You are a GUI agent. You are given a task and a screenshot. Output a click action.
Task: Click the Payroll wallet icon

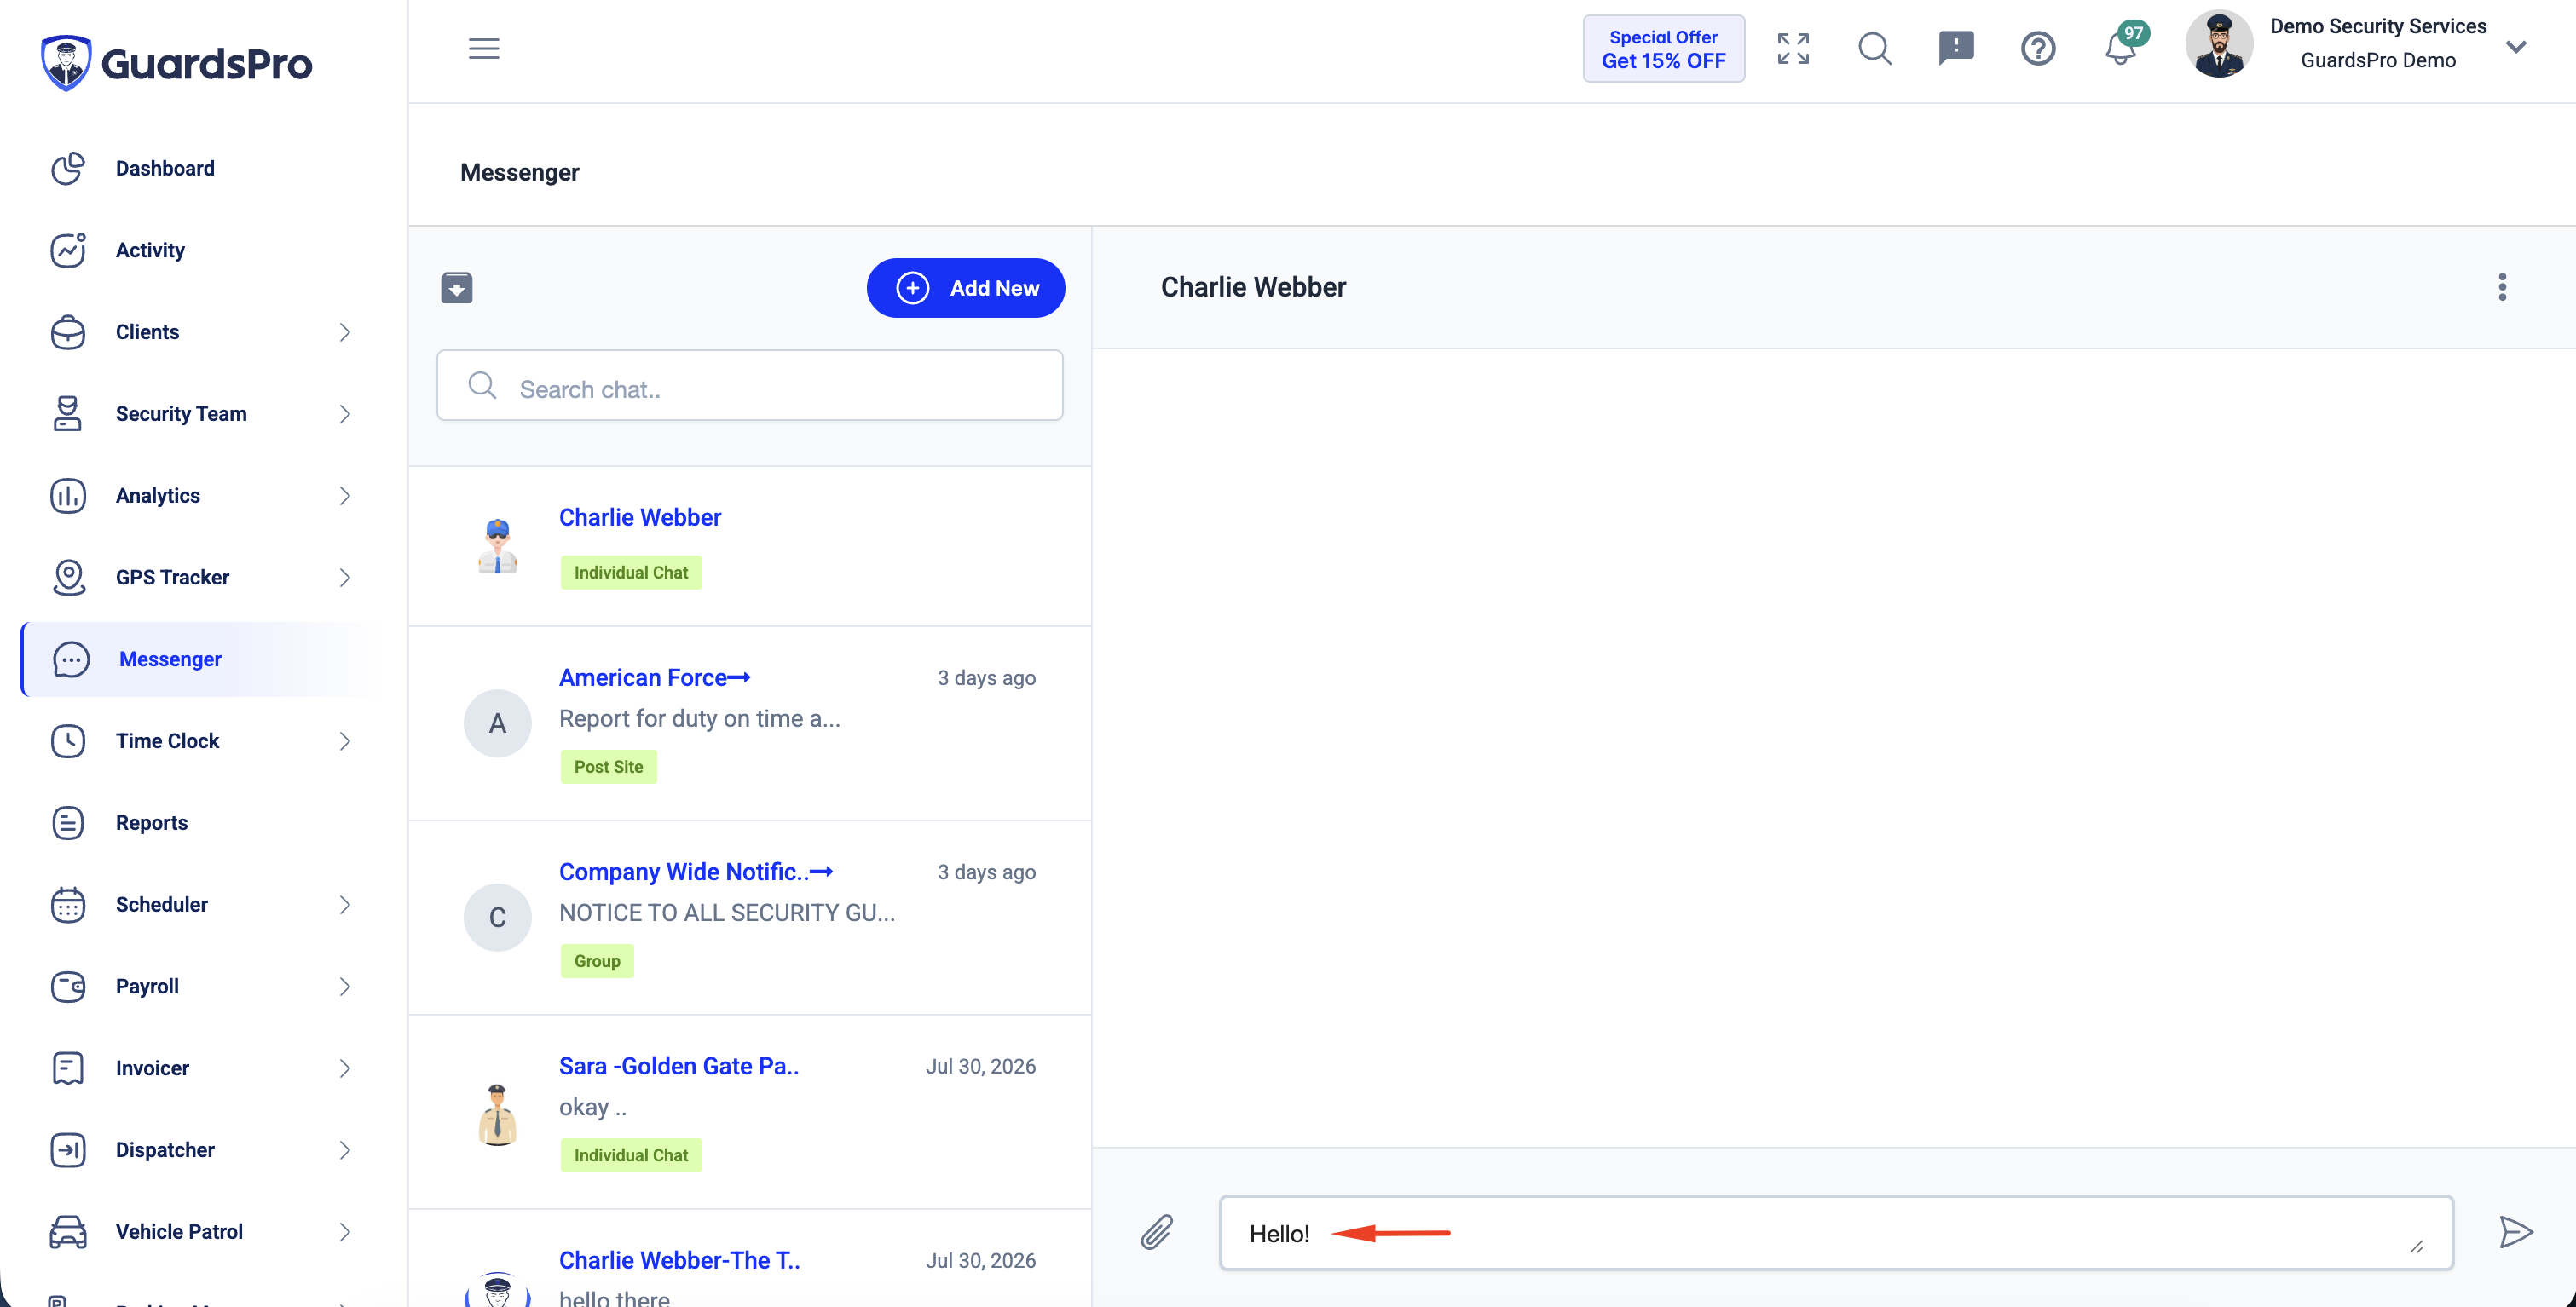pyautogui.click(x=68, y=987)
